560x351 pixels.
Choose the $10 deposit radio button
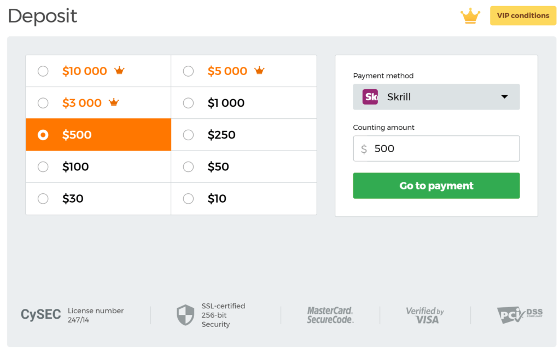pos(189,198)
